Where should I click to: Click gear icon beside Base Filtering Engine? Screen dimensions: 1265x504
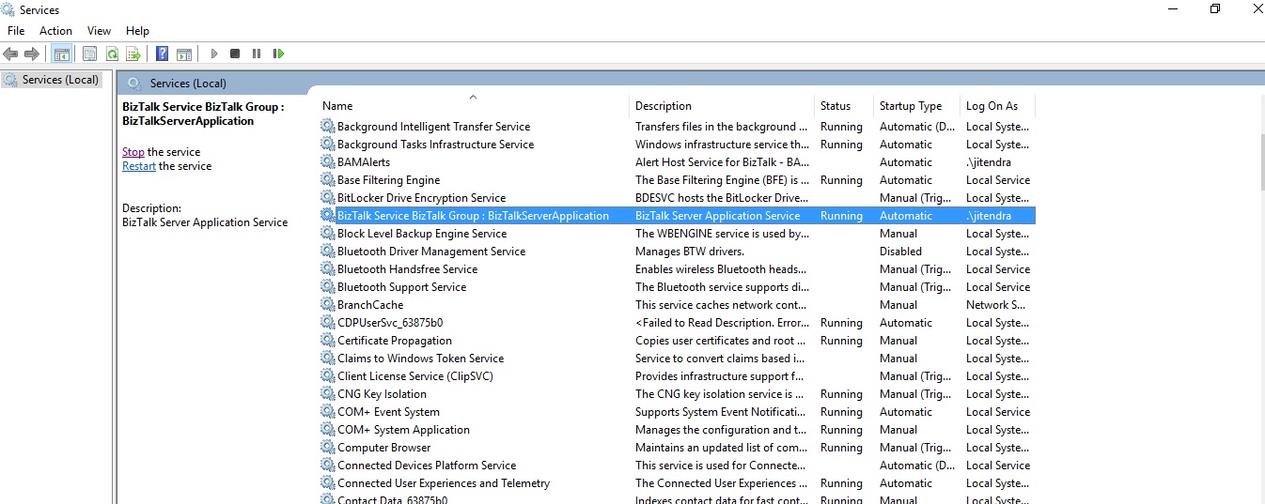[327, 180]
